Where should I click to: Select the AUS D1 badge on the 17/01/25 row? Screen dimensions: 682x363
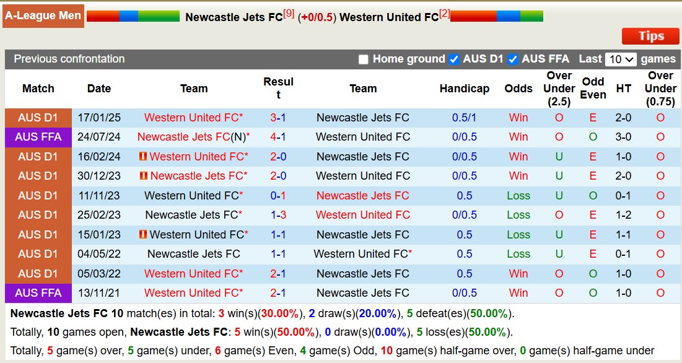pyautogui.click(x=38, y=118)
